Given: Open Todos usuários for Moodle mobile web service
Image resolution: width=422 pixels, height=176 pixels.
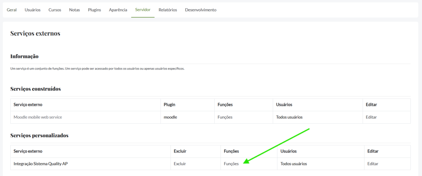Looking at the screenshot, I should point(289,117).
